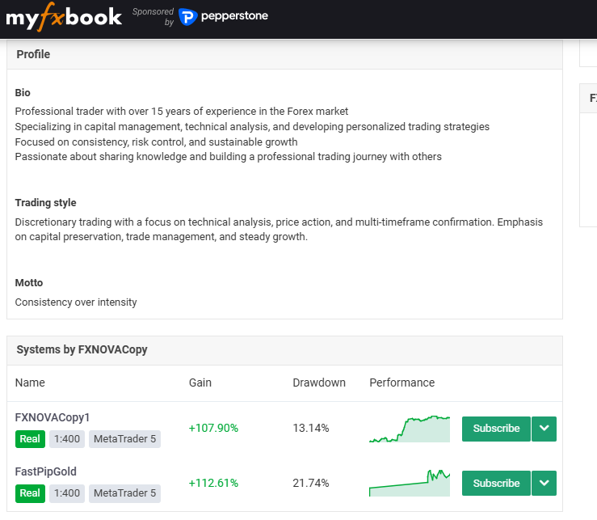Open the FXNOVACopy1 system link
Screen dimensions: 597x520
[53, 417]
